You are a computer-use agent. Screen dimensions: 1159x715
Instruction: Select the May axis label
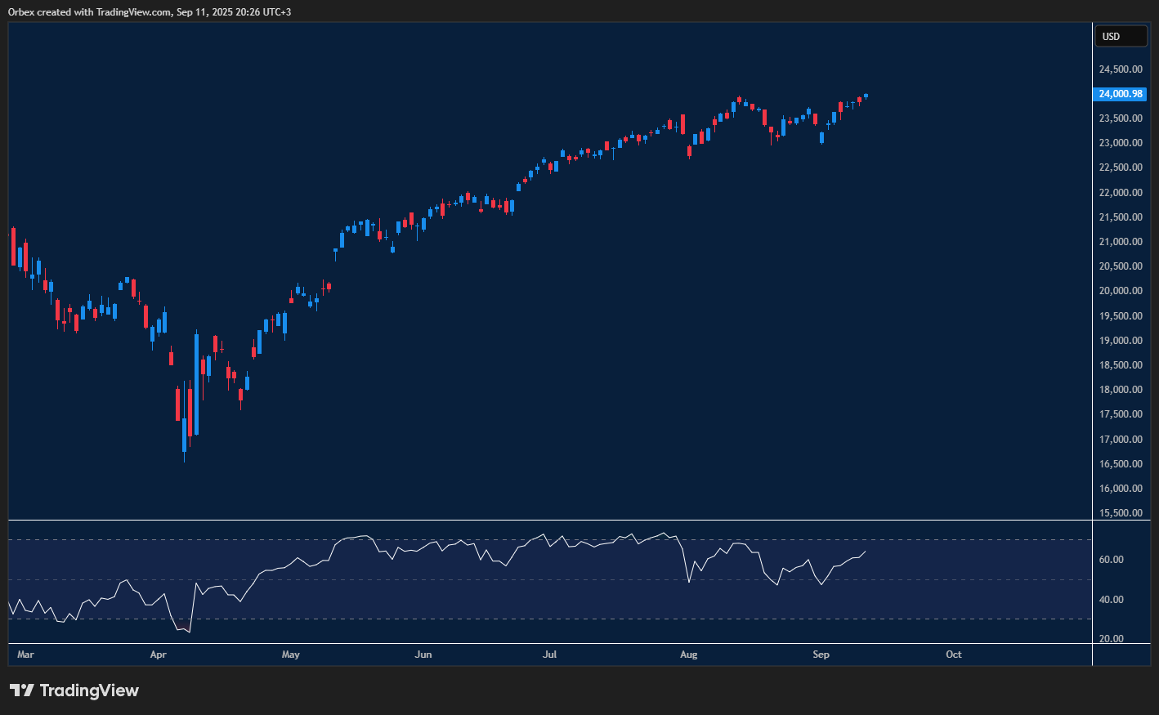pyautogui.click(x=291, y=655)
